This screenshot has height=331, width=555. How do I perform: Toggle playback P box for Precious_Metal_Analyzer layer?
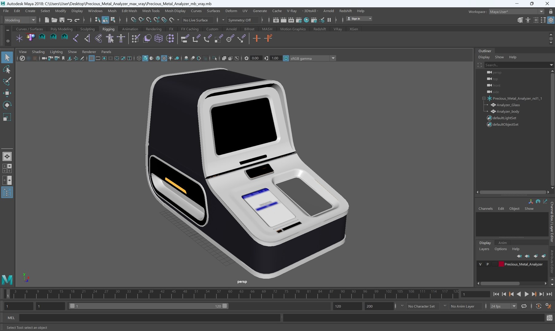[488, 264]
